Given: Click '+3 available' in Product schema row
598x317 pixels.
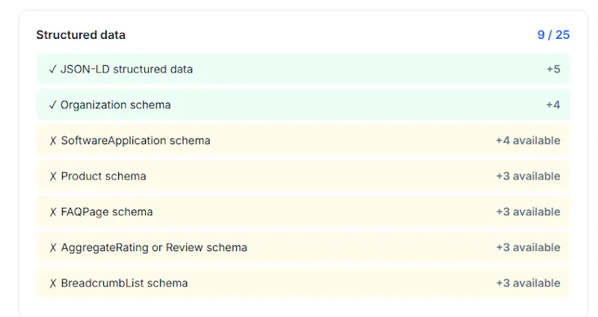Looking at the screenshot, I should (x=528, y=176).
